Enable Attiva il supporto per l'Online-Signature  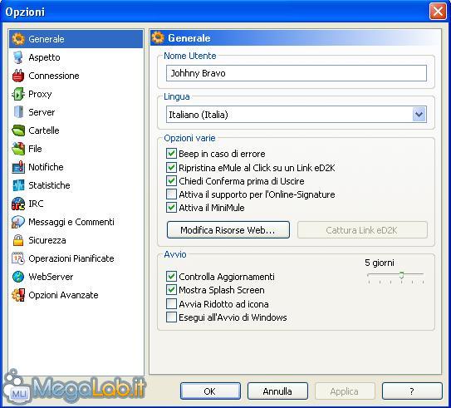(x=171, y=194)
